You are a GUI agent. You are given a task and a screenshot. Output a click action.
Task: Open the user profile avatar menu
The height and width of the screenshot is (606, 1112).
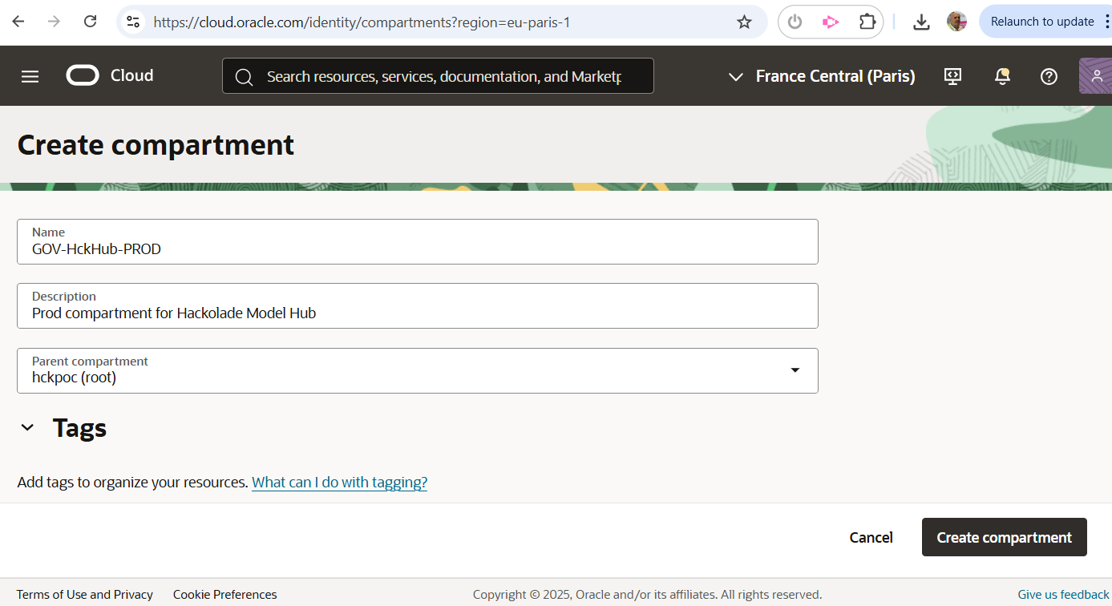coord(1096,76)
